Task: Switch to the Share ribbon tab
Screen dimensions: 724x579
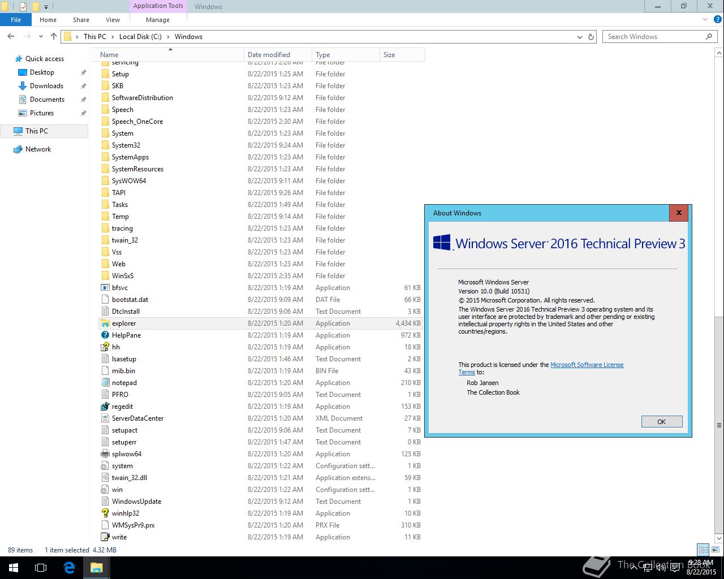Action: coord(81,20)
